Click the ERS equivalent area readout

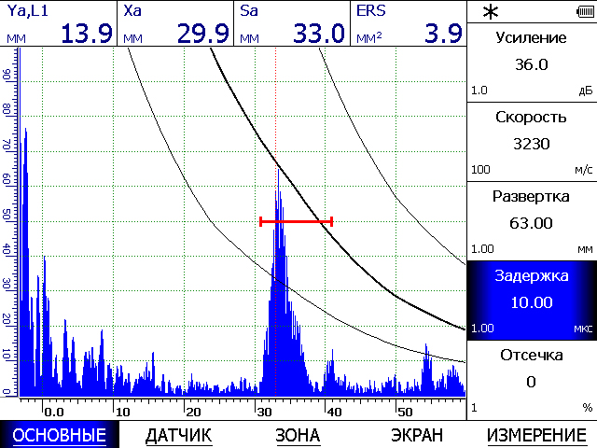click(409, 23)
